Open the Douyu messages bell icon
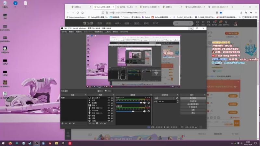 click(x=220, y=23)
